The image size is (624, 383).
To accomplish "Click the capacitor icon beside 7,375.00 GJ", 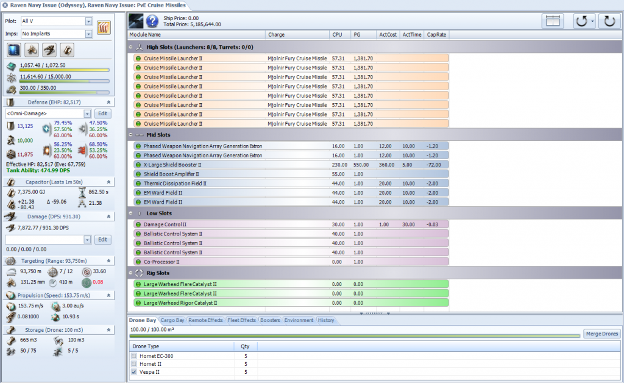I will pyautogui.click(x=11, y=192).
